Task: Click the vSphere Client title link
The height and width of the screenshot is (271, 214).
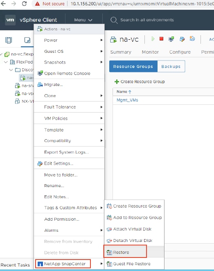Action: click(x=38, y=20)
